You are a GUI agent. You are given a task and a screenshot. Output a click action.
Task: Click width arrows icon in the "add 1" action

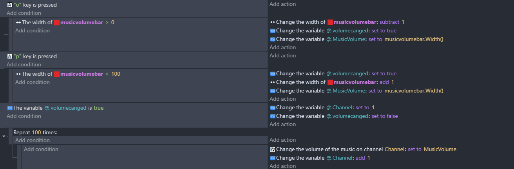pos(273,82)
